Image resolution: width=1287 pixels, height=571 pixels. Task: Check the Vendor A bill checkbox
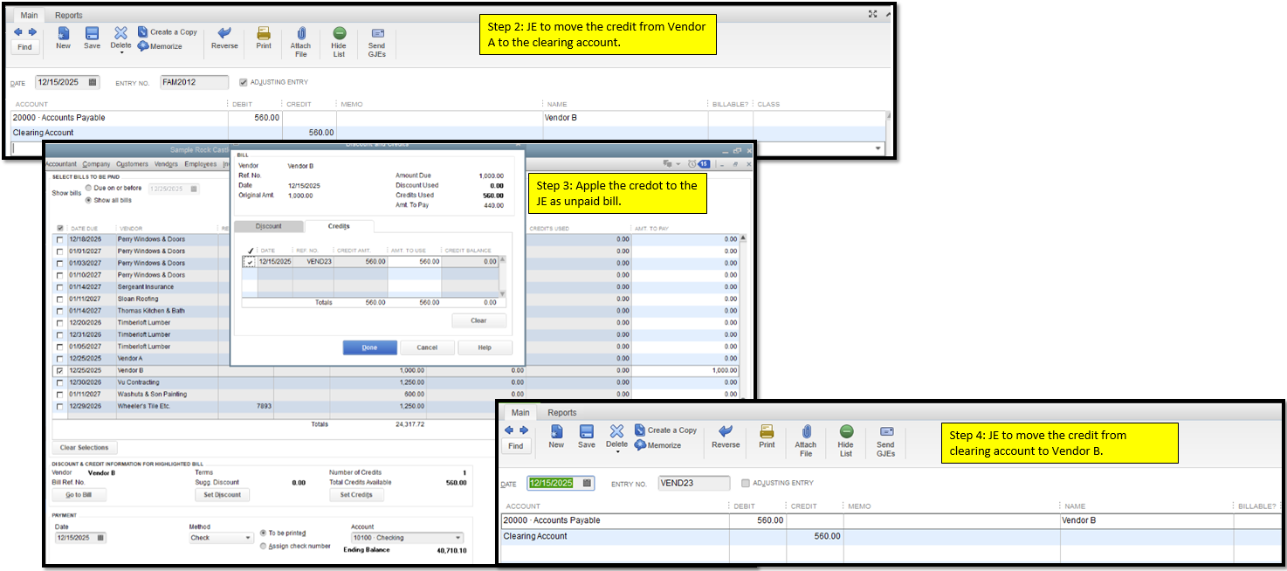(59, 359)
